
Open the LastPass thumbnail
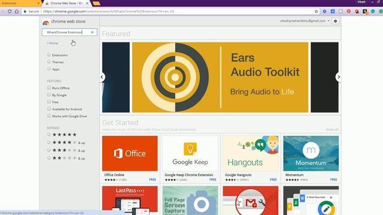pyautogui.click(x=130, y=201)
